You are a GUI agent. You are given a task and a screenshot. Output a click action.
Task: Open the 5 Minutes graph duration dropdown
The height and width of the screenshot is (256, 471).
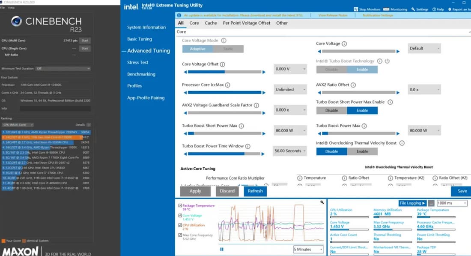click(x=308, y=249)
